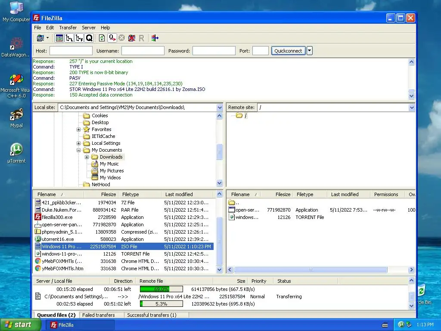Select remote open-ser… application file icon

232,210
